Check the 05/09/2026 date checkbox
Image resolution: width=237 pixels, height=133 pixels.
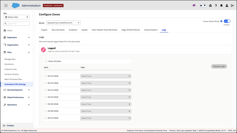[x=46, y=104]
